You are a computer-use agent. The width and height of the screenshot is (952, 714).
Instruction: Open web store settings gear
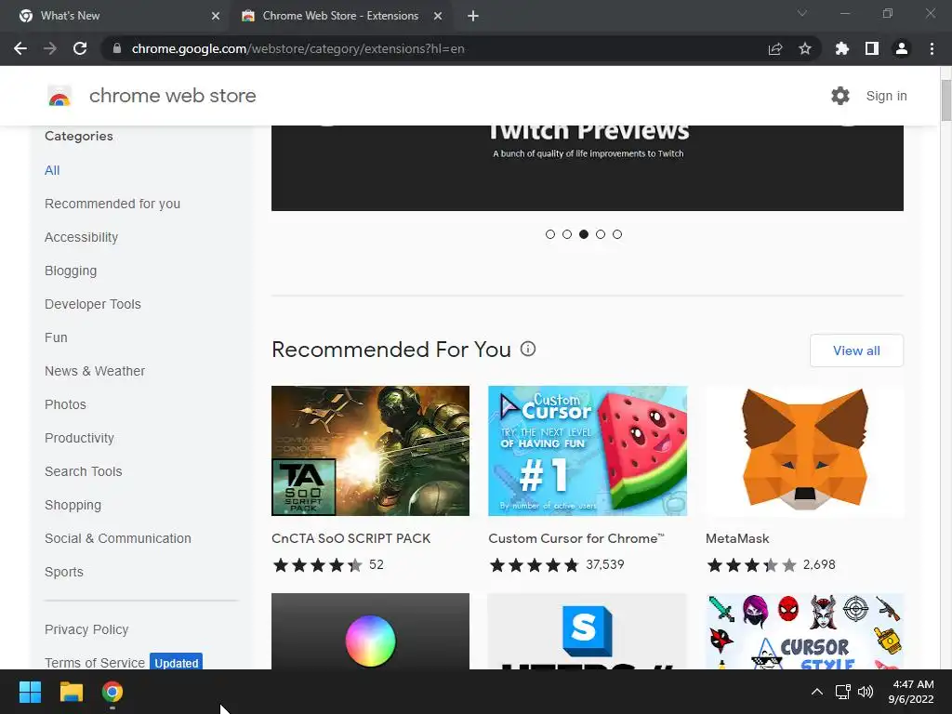pos(840,96)
